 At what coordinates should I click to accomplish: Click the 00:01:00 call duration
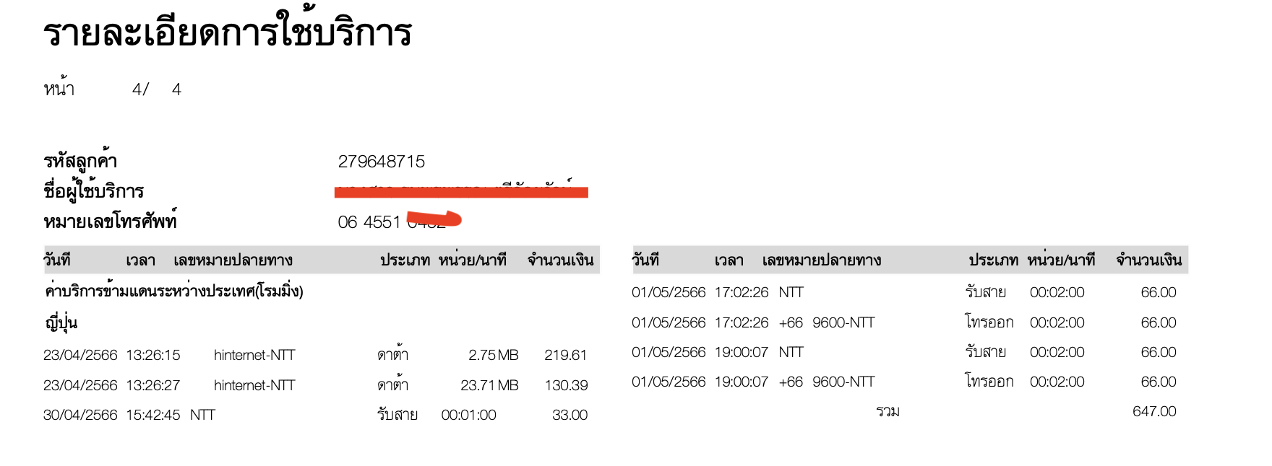tap(468, 415)
